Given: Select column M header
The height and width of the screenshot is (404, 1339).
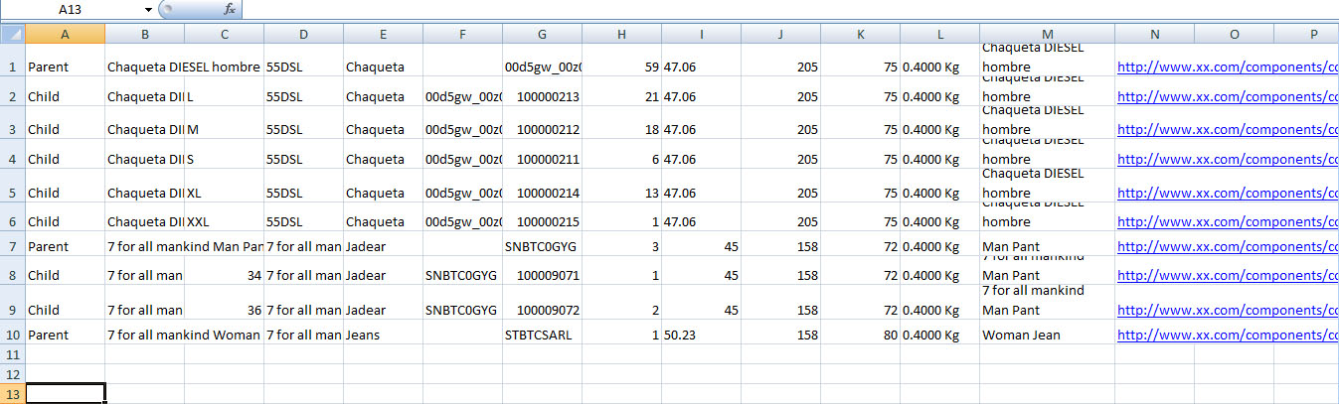Looking at the screenshot, I should point(1047,34).
